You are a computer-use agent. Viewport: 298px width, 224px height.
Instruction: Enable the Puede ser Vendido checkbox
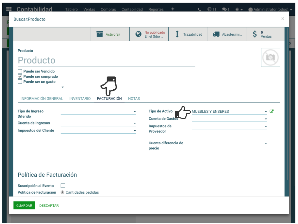pos(20,71)
